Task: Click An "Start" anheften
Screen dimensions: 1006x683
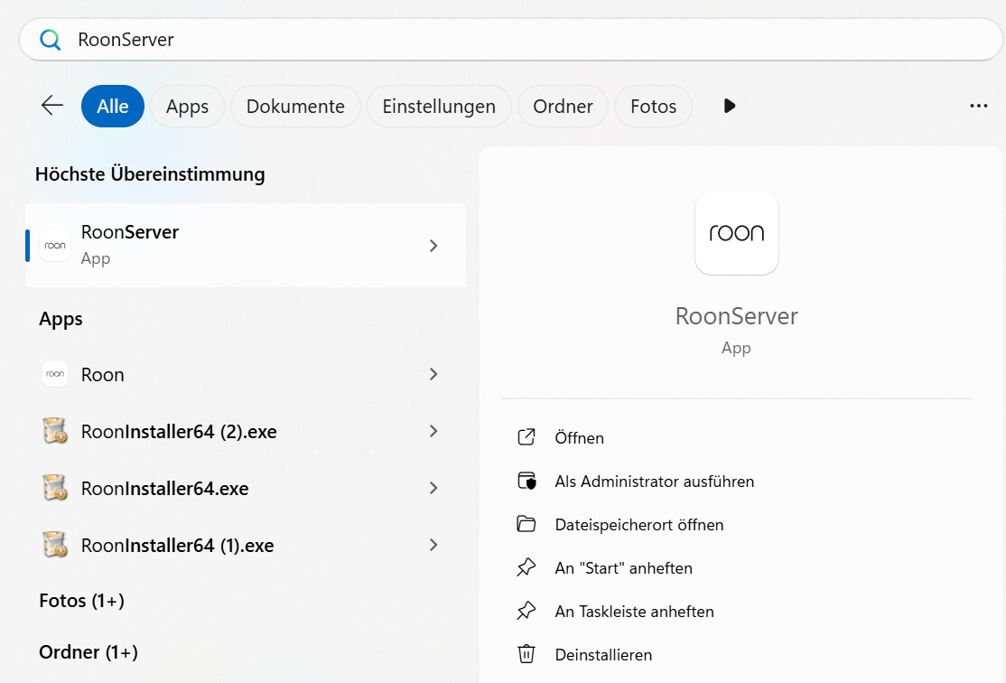Action: click(x=623, y=567)
